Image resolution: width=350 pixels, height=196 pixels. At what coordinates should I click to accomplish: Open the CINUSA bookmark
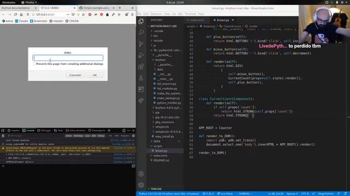point(72,21)
